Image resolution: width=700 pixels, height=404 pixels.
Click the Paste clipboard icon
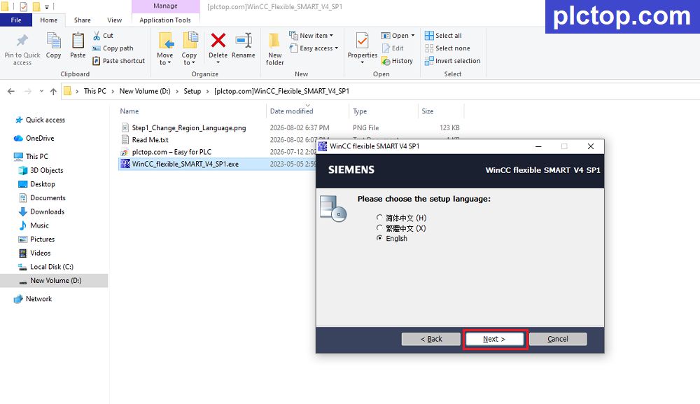[x=78, y=41]
